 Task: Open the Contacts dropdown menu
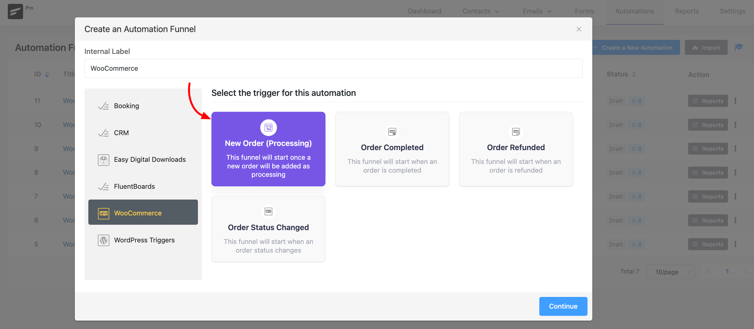479,9
